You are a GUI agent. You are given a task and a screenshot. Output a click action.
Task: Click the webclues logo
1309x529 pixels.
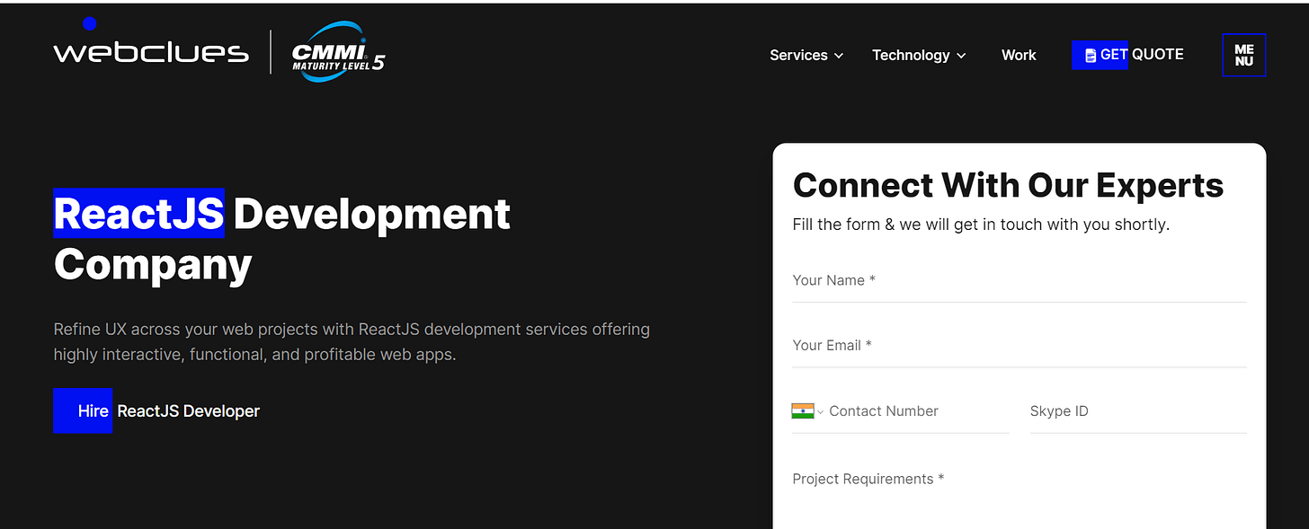150,51
